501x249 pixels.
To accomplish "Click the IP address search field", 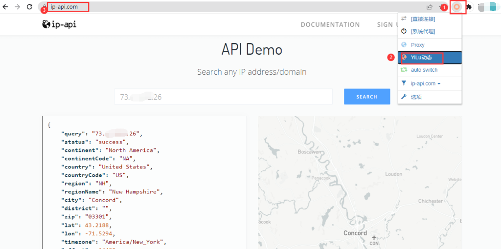I will point(223,97).
